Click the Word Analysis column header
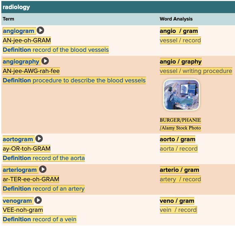 pos(176,19)
